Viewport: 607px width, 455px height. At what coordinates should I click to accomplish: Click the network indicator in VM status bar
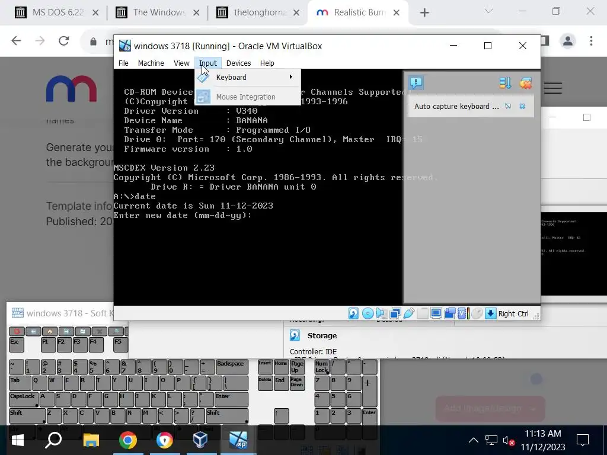point(395,313)
